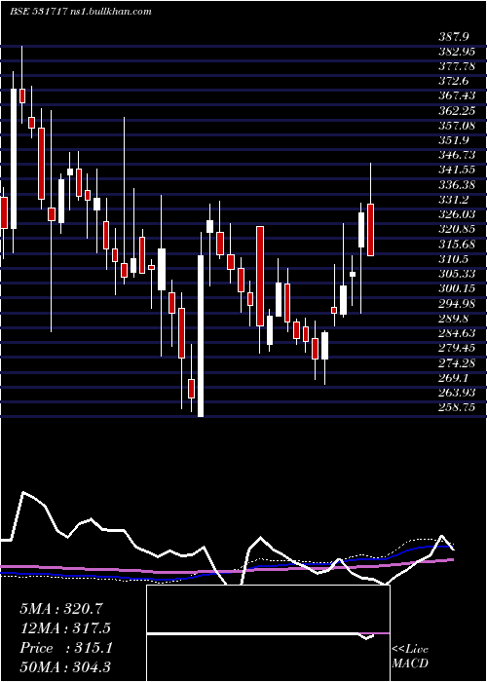
Task: Click the 320.85 price axis value
Action: [x=457, y=229]
